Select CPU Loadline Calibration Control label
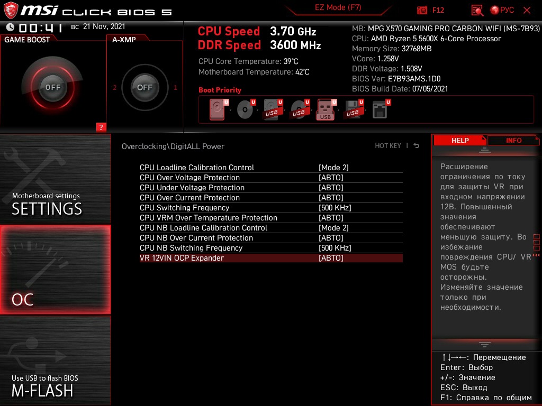 tap(197, 168)
